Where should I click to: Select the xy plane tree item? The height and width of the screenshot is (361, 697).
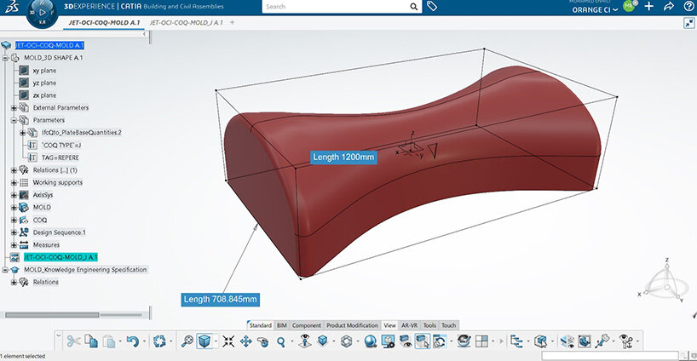(x=43, y=71)
